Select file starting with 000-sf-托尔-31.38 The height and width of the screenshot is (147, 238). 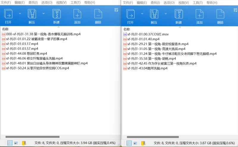[x=41, y=34]
